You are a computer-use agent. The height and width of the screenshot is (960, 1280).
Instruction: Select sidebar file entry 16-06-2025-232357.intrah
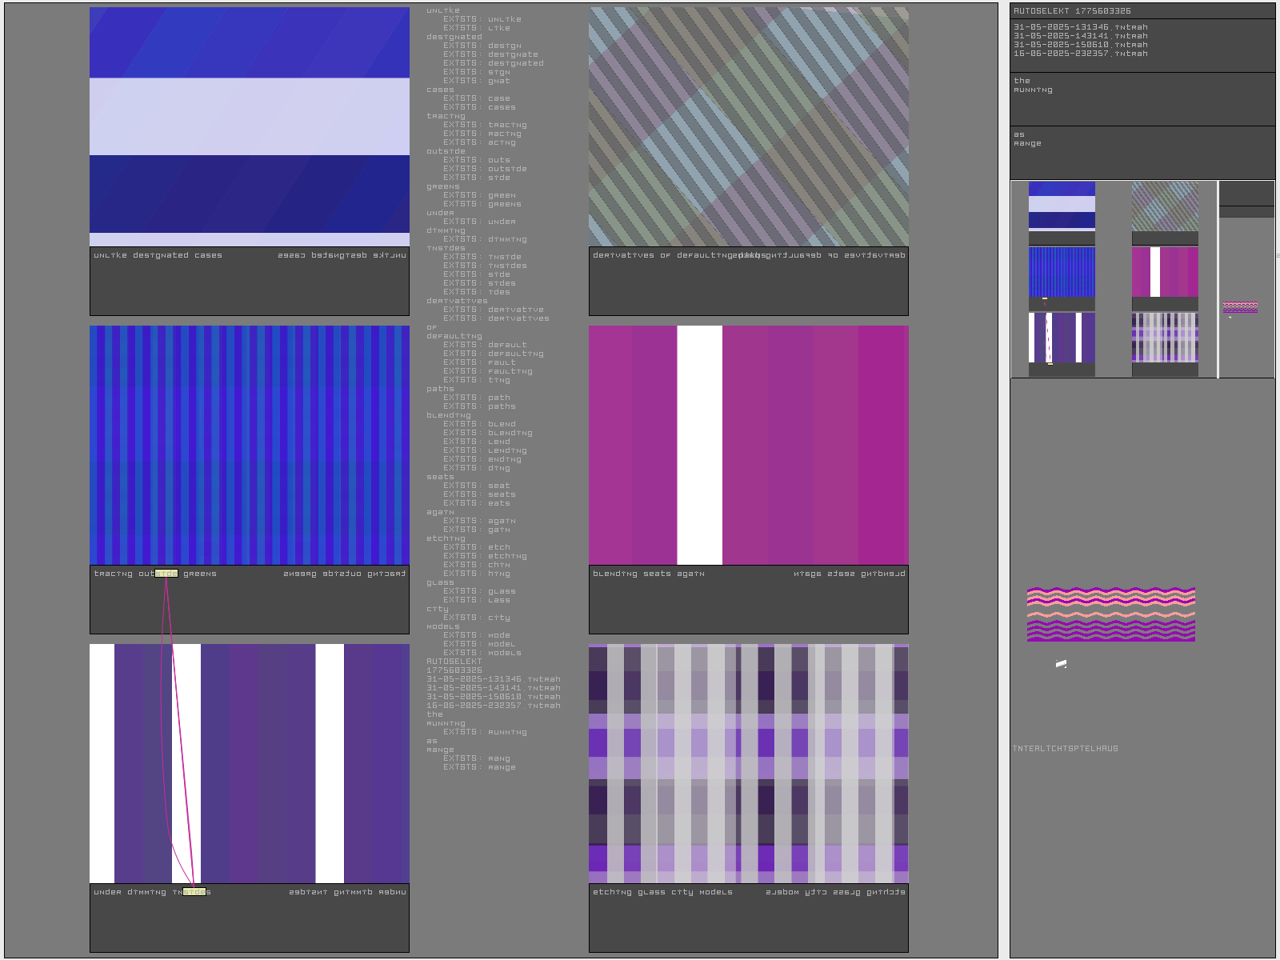click(1080, 54)
